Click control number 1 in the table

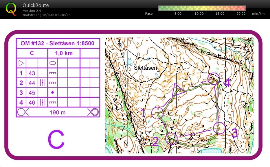point(21,73)
